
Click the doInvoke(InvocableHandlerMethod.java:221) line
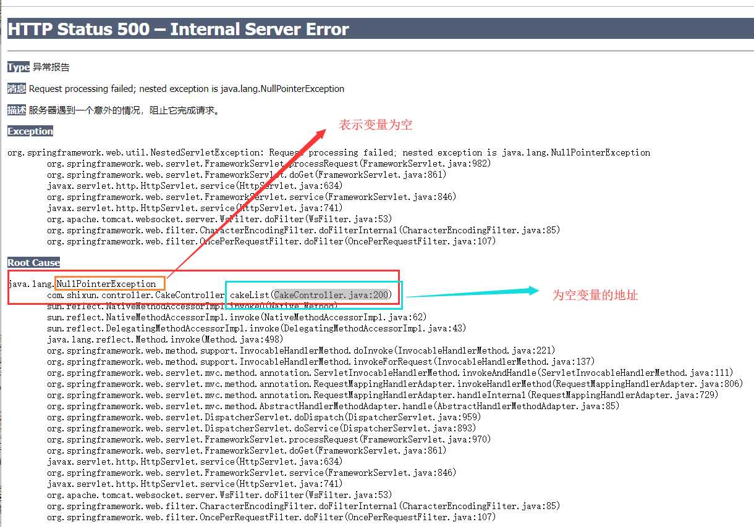click(x=301, y=351)
